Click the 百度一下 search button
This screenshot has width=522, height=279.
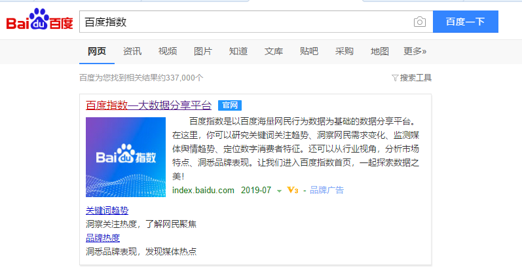tap(466, 22)
